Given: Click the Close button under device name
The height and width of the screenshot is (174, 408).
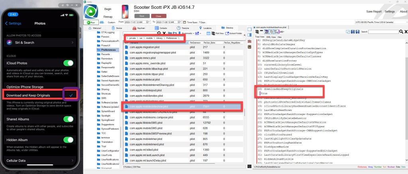Looking at the screenshot, I should (x=158, y=16).
